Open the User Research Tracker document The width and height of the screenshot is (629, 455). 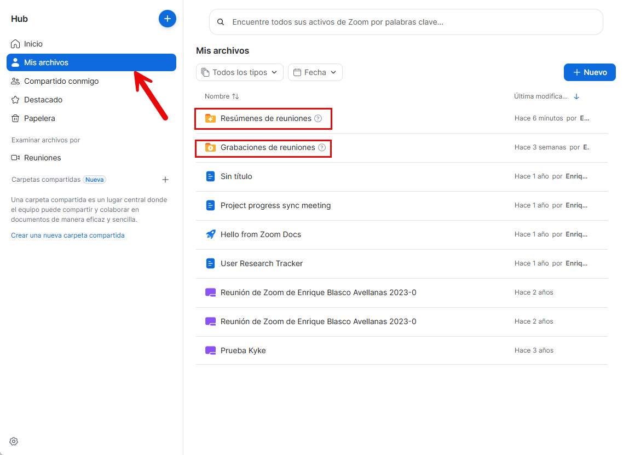261,263
